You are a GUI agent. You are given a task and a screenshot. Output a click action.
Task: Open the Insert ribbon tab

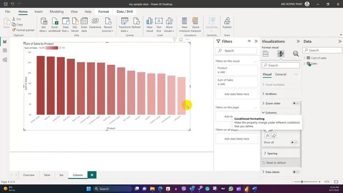39,12
